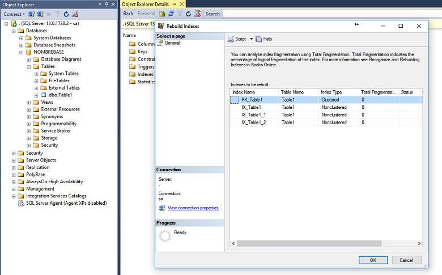Viewport: 442px width, 275px height.
Task: Pin the Object Explorer panel
Action: click(107, 4)
